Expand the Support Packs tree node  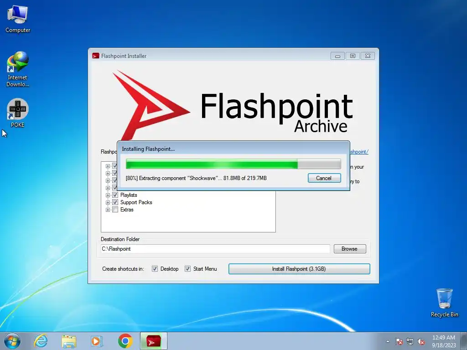coord(108,202)
